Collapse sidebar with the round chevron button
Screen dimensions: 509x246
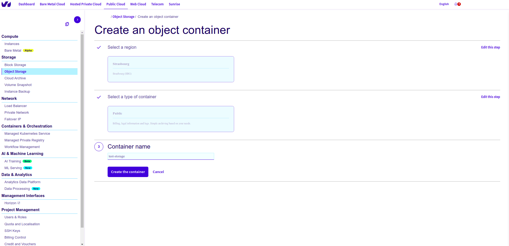(77, 20)
